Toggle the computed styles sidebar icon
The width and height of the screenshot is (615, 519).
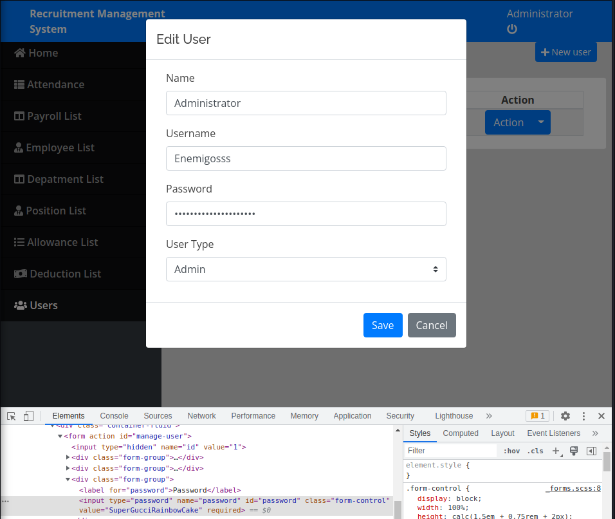coord(591,451)
